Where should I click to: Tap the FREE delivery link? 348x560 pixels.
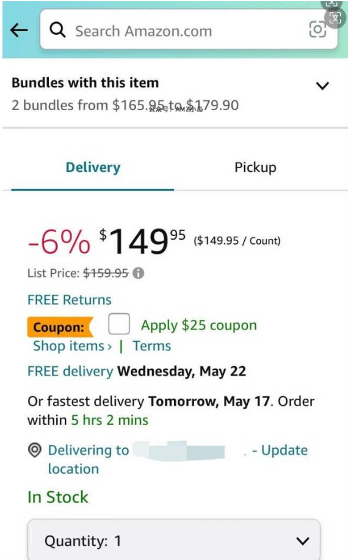(70, 371)
